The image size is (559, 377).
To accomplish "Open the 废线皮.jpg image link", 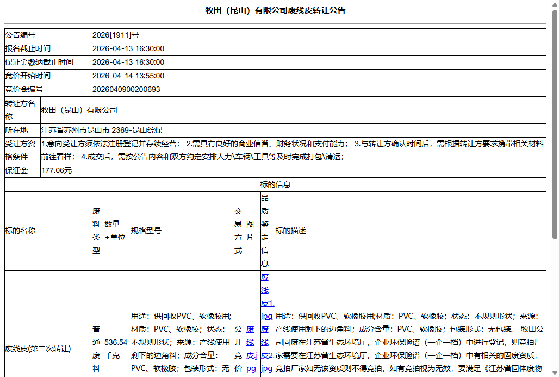I will pos(252,349).
